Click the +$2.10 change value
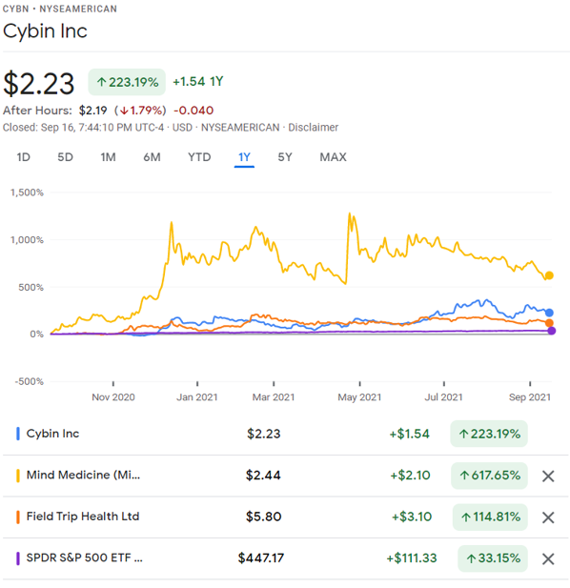 tap(410, 476)
